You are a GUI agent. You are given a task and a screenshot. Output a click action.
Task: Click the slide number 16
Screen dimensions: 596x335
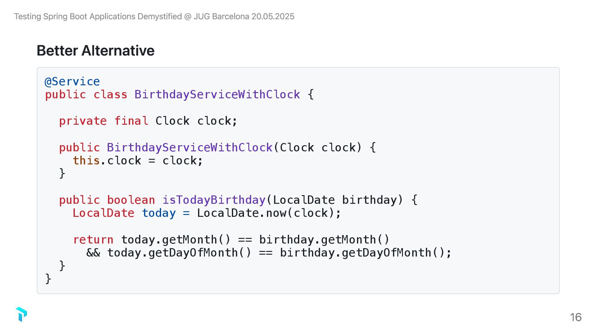point(576,317)
